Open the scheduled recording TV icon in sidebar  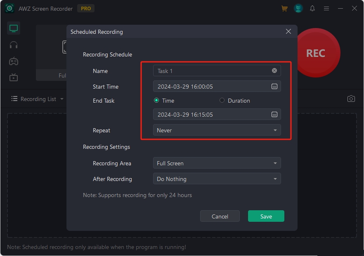14,77
